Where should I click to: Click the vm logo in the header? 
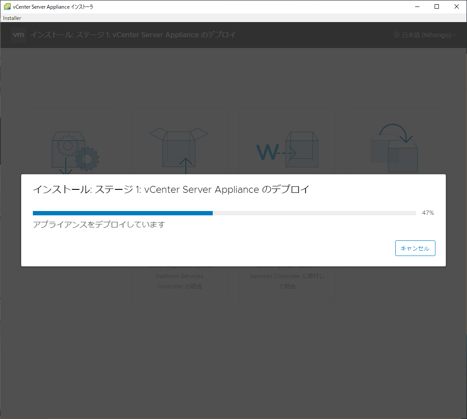click(x=19, y=35)
